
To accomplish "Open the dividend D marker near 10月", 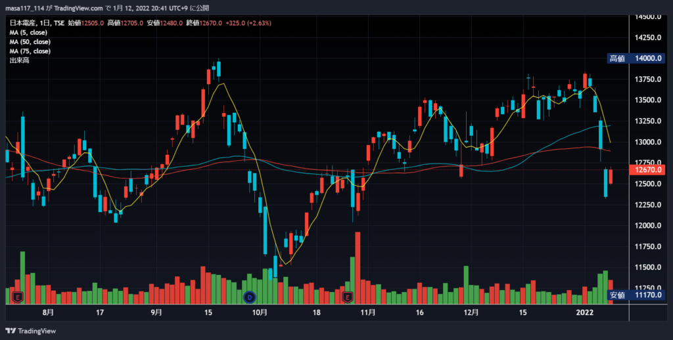I will tap(249, 297).
